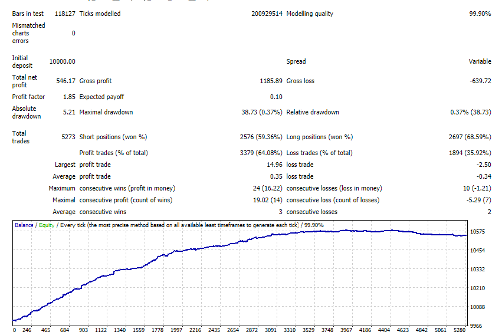The height and width of the screenshot is (335, 502).
Task: Select Short positions value 2576 (59.36%)
Action: 261,137
